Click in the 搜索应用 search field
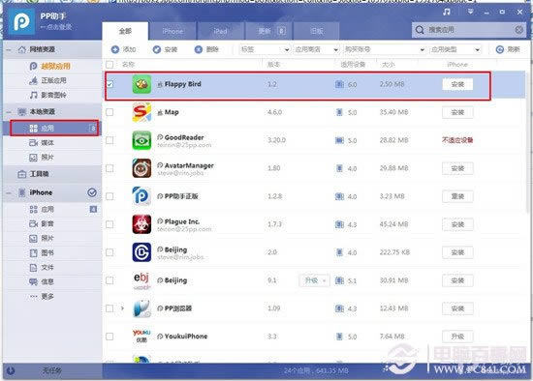Image resolution: width=533 pixels, height=381 pixels. (x=469, y=30)
